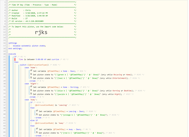
Task: Click line number 35 in the gutter
Action: pos(4,100)
